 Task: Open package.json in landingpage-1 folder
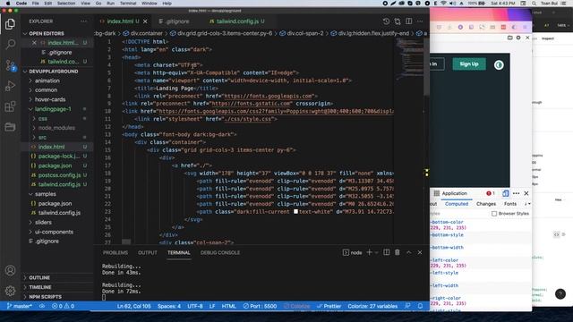55,165
